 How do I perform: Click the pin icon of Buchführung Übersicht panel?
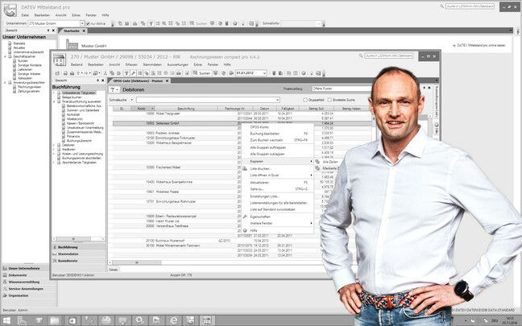coord(98,80)
